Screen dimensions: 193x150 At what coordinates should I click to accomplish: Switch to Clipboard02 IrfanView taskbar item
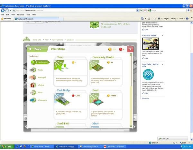(114, 146)
